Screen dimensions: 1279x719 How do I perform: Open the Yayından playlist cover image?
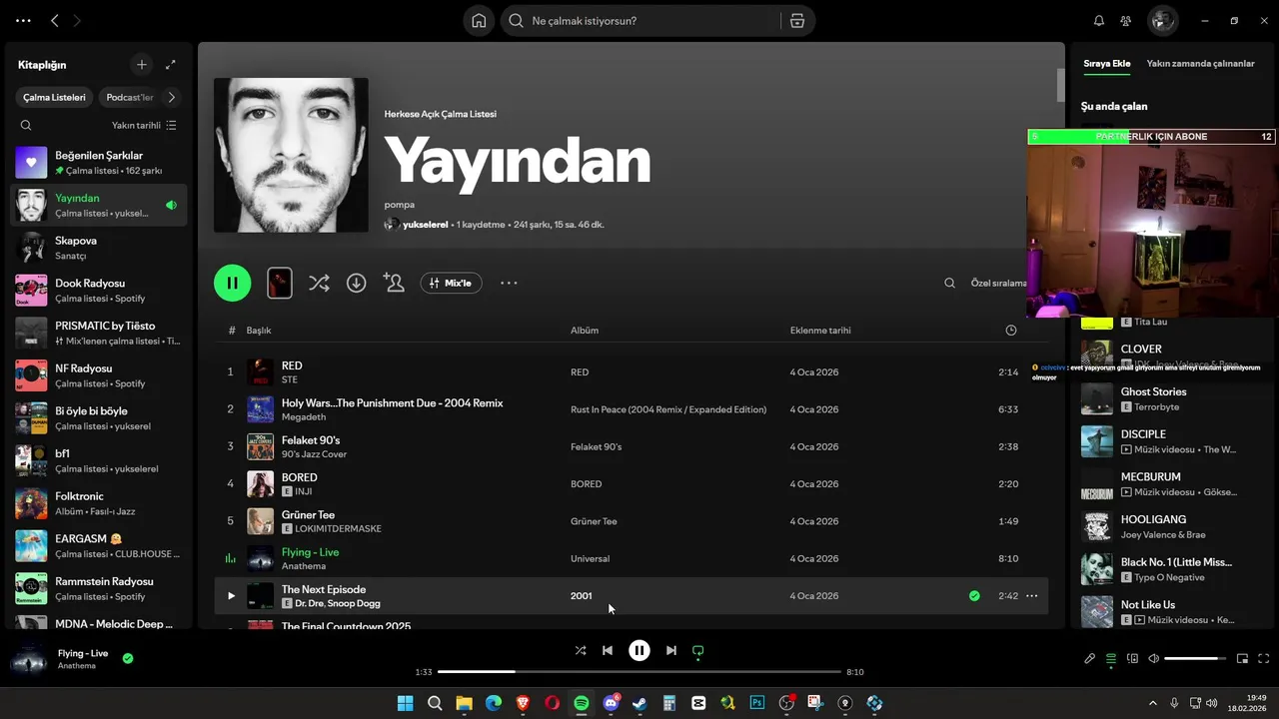pos(291,155)
